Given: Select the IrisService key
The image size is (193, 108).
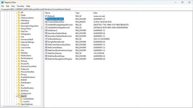Looking at the screenshot, I should [x=25, y=45].
